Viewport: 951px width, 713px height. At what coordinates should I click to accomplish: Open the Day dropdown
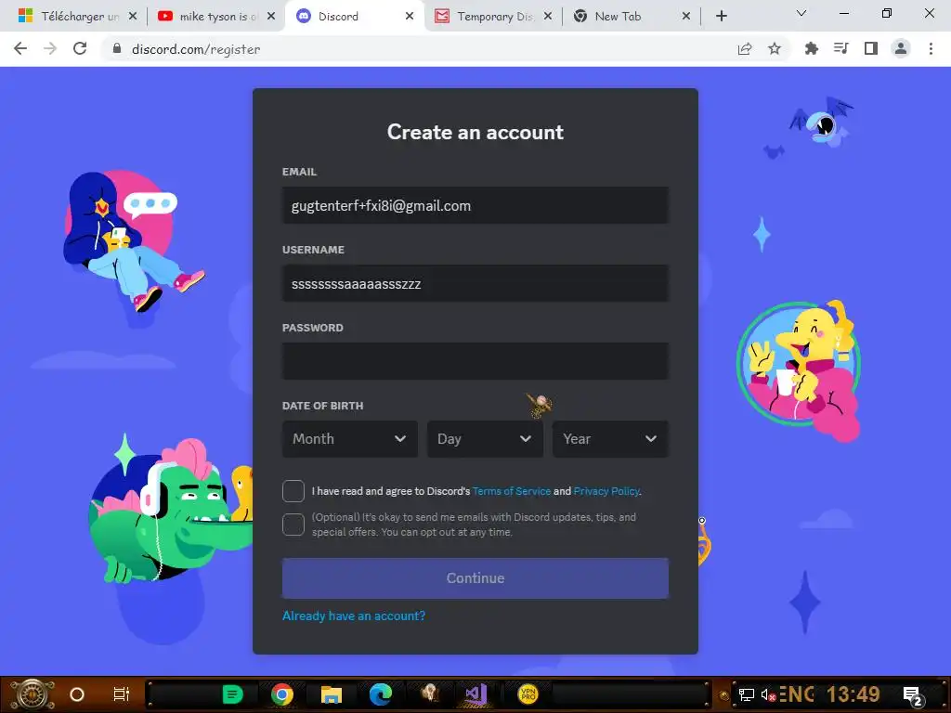pyautogui.click(x=485, y=439)
